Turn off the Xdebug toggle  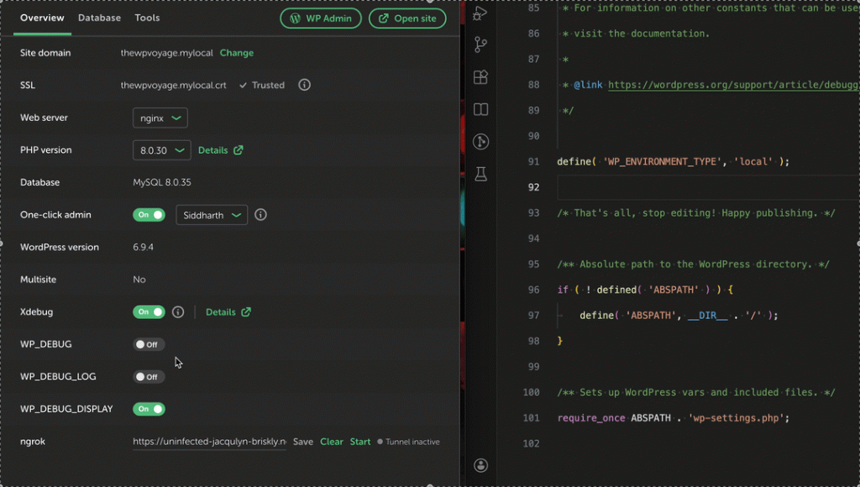[x=149, y=312]
